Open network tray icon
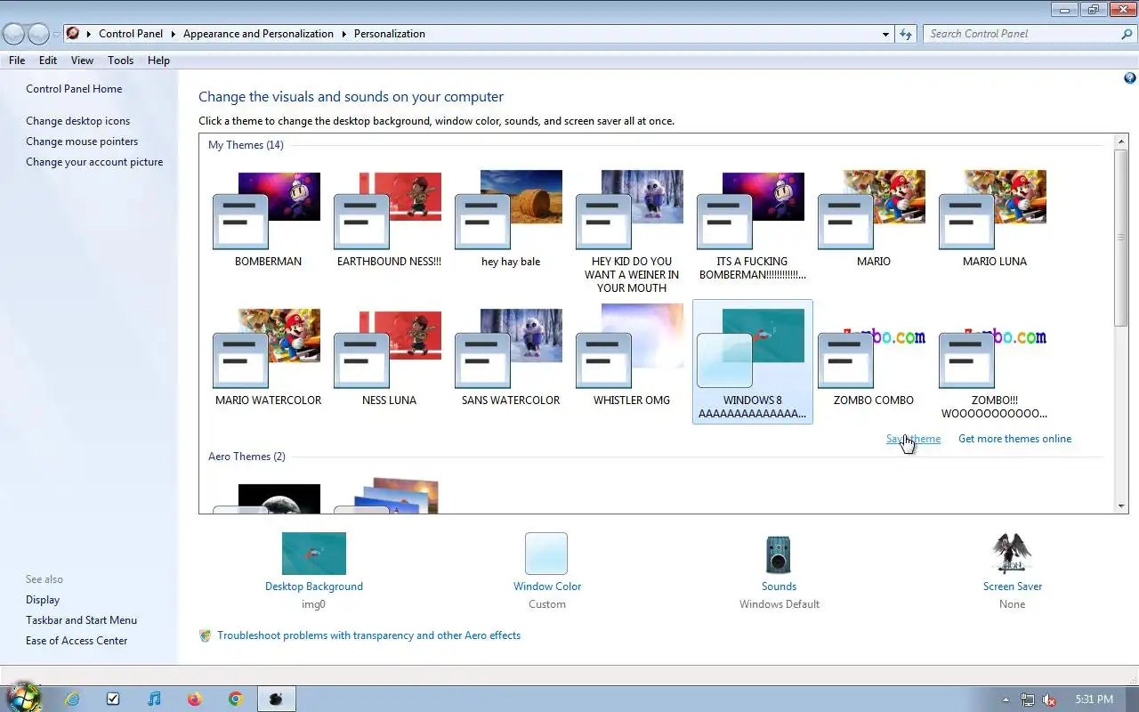The width and height of the screenshot is (1139, 712). [x=1028, y=700]
